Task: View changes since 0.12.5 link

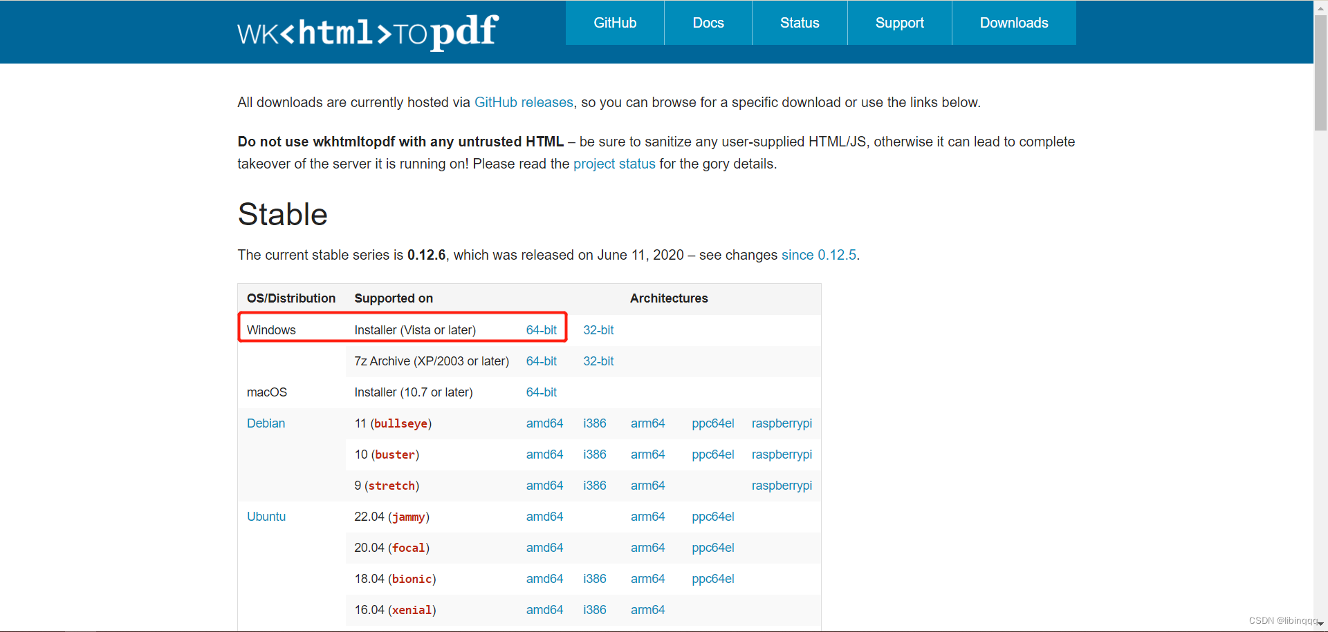Action: tap(819, 255)
